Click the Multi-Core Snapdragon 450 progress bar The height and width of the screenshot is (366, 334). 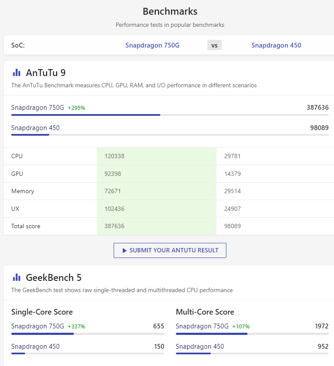[x=252, y=353]
